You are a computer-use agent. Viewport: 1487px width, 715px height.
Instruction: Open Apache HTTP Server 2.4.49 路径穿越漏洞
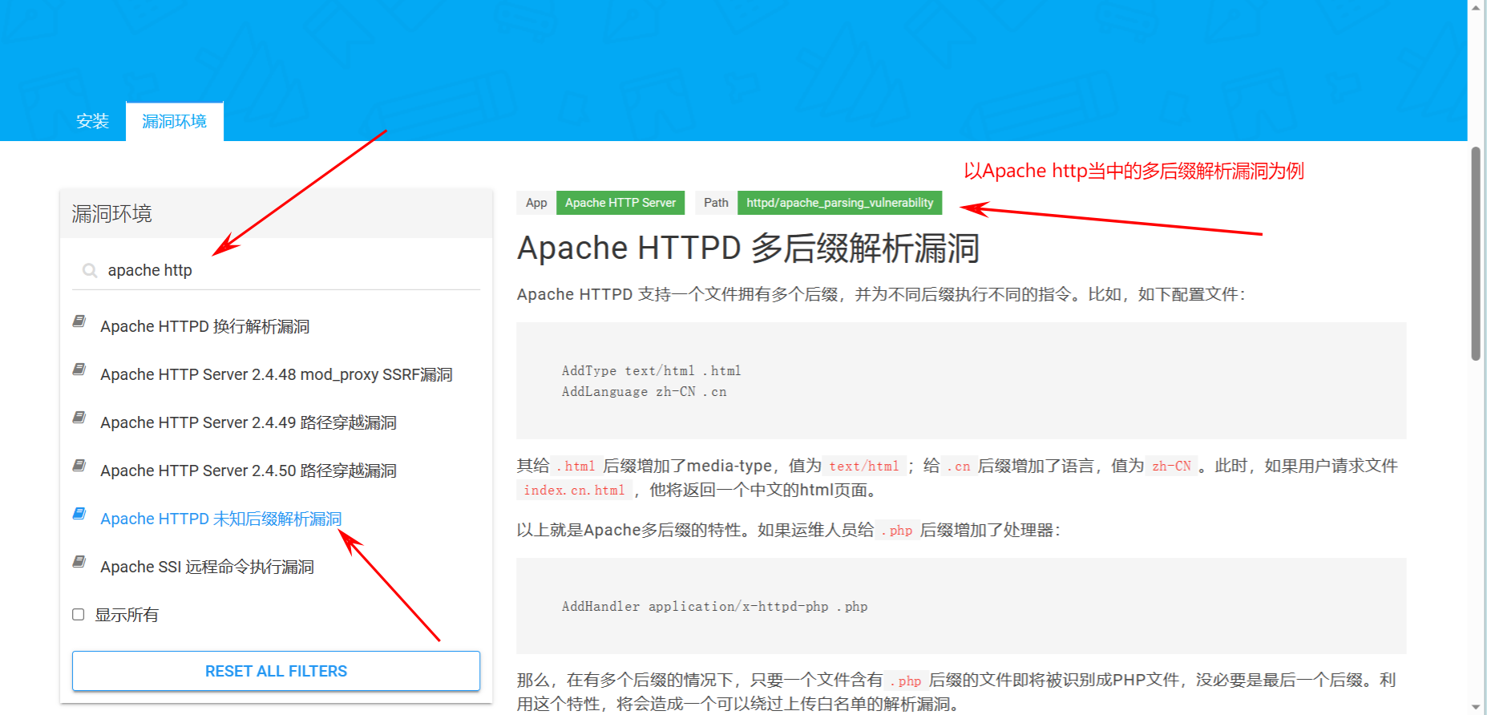point(249,422)
